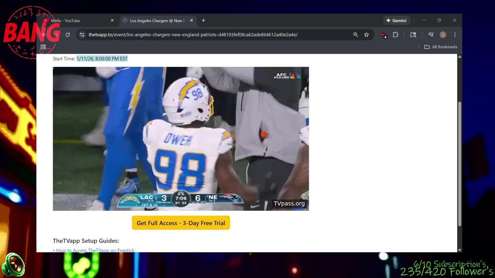Close the Chrome window
The height and width of the screenshot is (278, 495).
pyautogui.click(x=454, y=20)
